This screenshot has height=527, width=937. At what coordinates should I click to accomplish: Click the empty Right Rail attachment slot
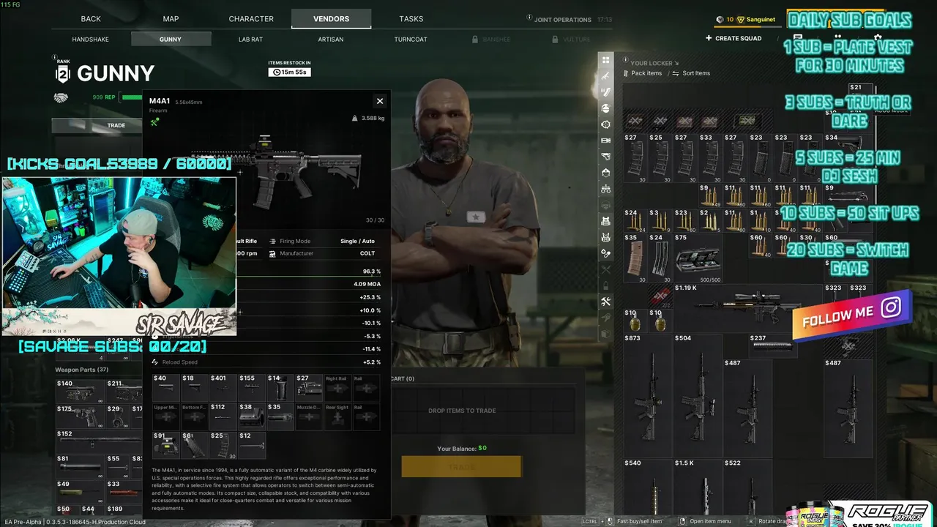click(337, 387)
